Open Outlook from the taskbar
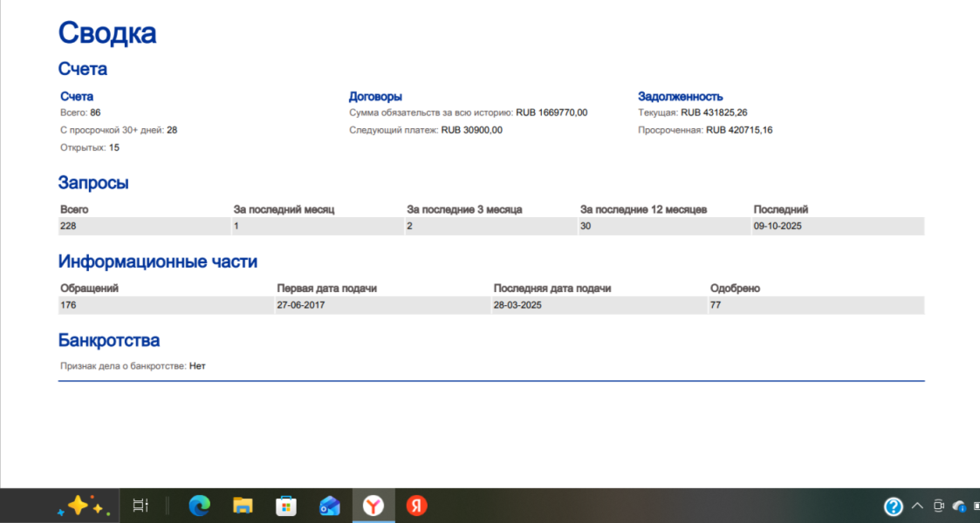 (330, 506)
